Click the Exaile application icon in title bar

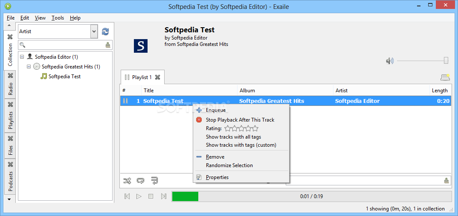tap(8, 6)
